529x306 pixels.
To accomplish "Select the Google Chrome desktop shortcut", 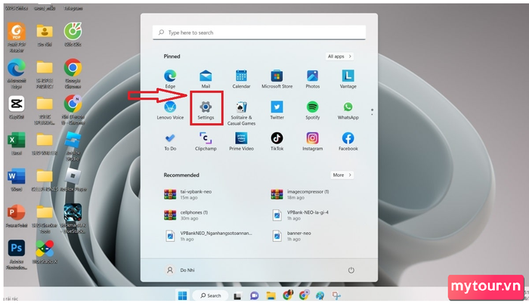I will [x=73, y=73].
